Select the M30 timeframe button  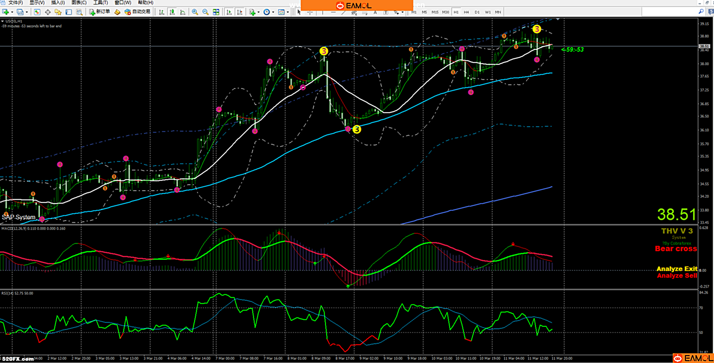(x=445, y=12)
